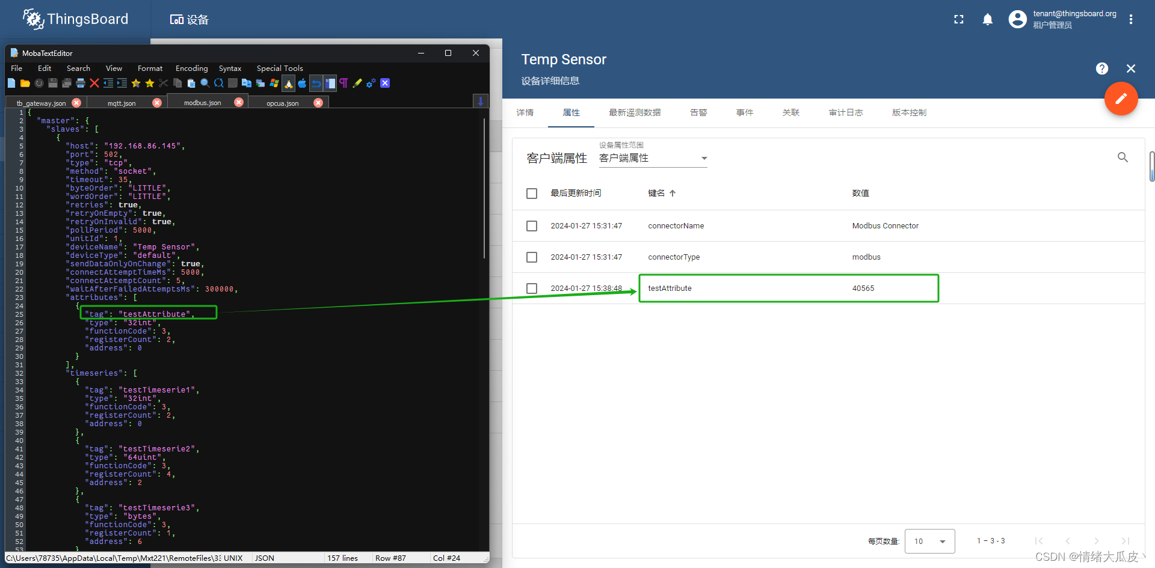
Task: Close the Temp Sensor details panel
Action: coord(1131,69)
